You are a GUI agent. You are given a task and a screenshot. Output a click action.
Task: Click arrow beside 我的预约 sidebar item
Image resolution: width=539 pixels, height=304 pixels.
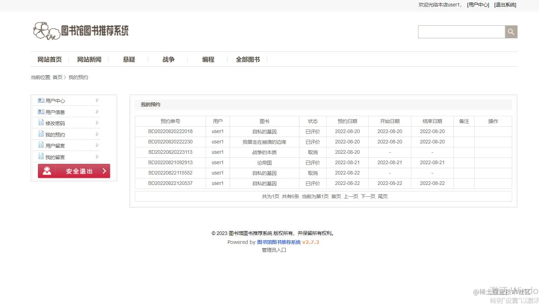tap(97, 134)
